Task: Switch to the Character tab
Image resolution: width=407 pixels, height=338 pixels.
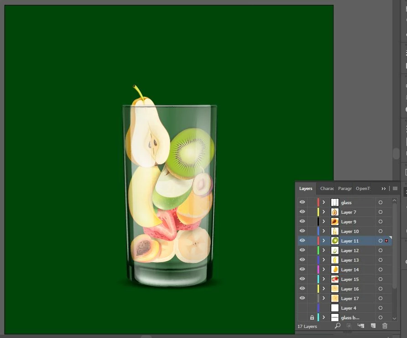Action: [x=327, y=188]
